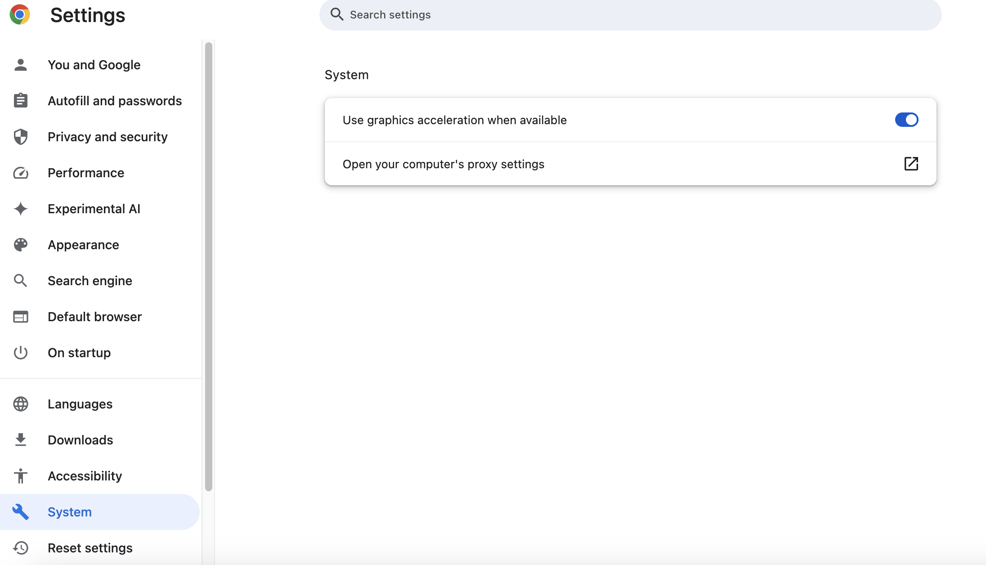
Task: Open the Downloads settings section
Action: pos(81,440)
